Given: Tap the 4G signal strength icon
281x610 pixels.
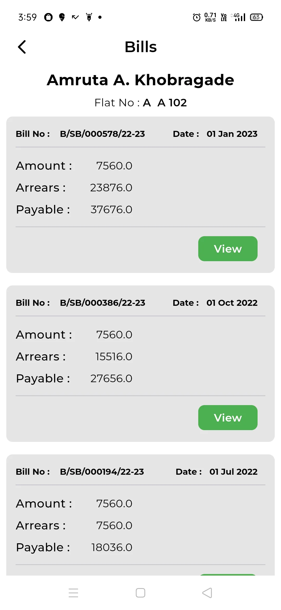Looking at the screenshot, I should tap(238, 17).
